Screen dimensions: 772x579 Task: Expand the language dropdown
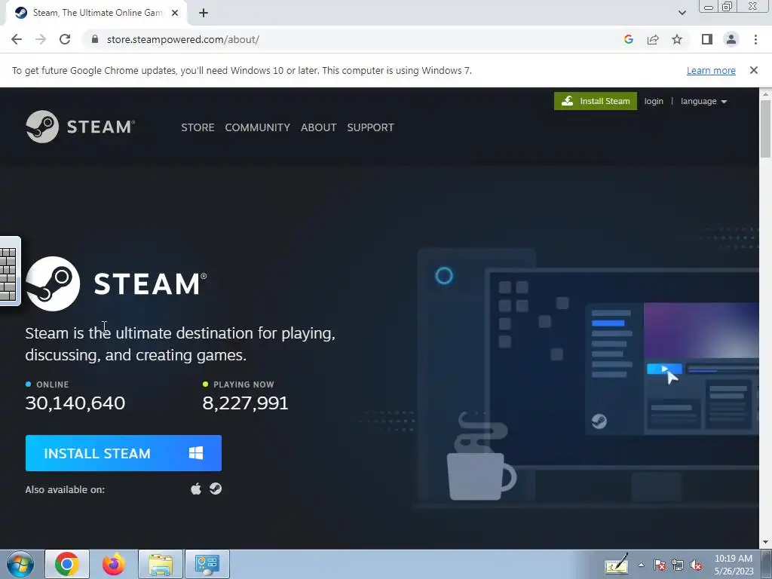point(703,101)
